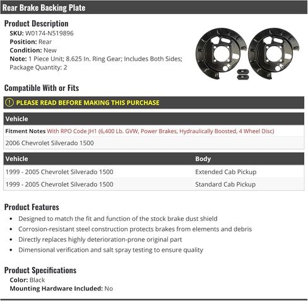The width and height of the screenshot is (308, 301).
Task: Click the Product Features heading
Action: coord(32,207)
